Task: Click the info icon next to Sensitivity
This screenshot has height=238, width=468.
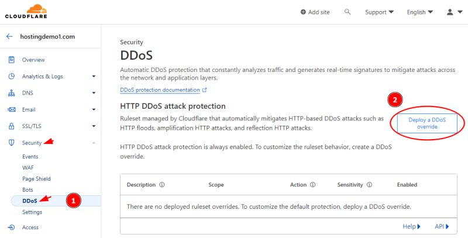Action: 369,185
